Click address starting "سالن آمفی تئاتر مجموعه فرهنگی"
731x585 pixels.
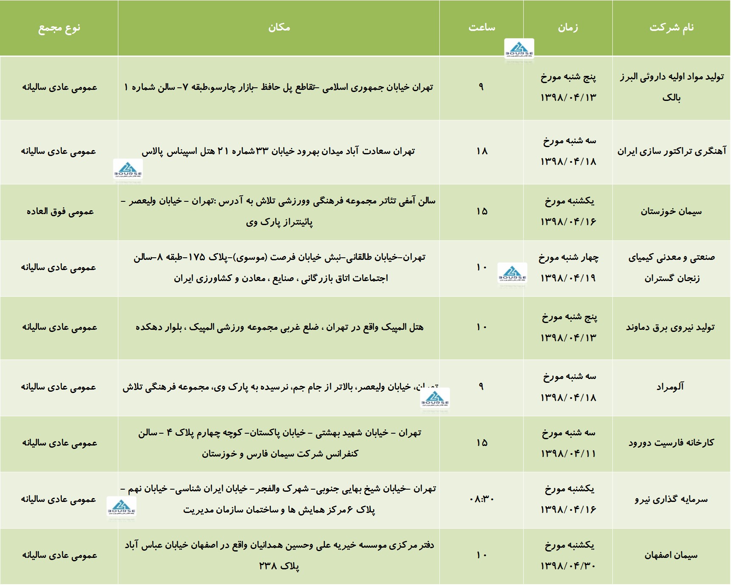click(279, 212)
